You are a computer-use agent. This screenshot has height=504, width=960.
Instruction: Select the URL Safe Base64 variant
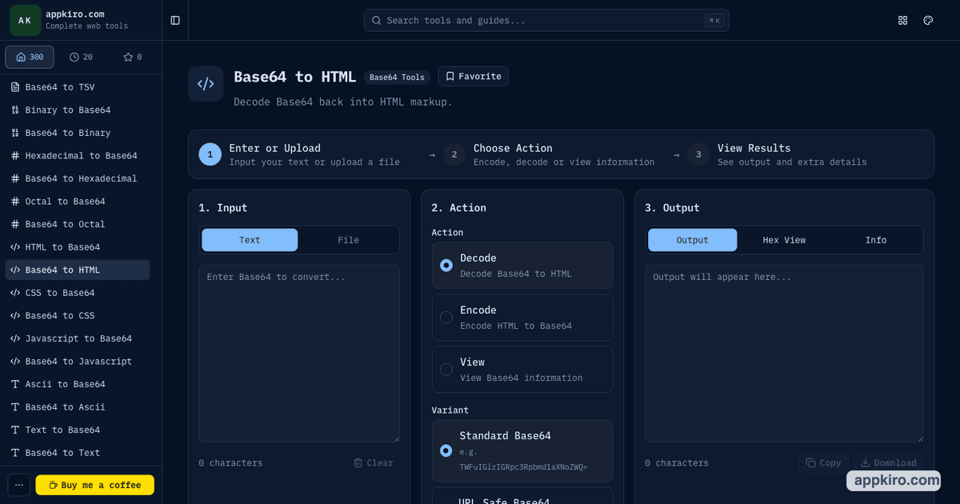522,496
